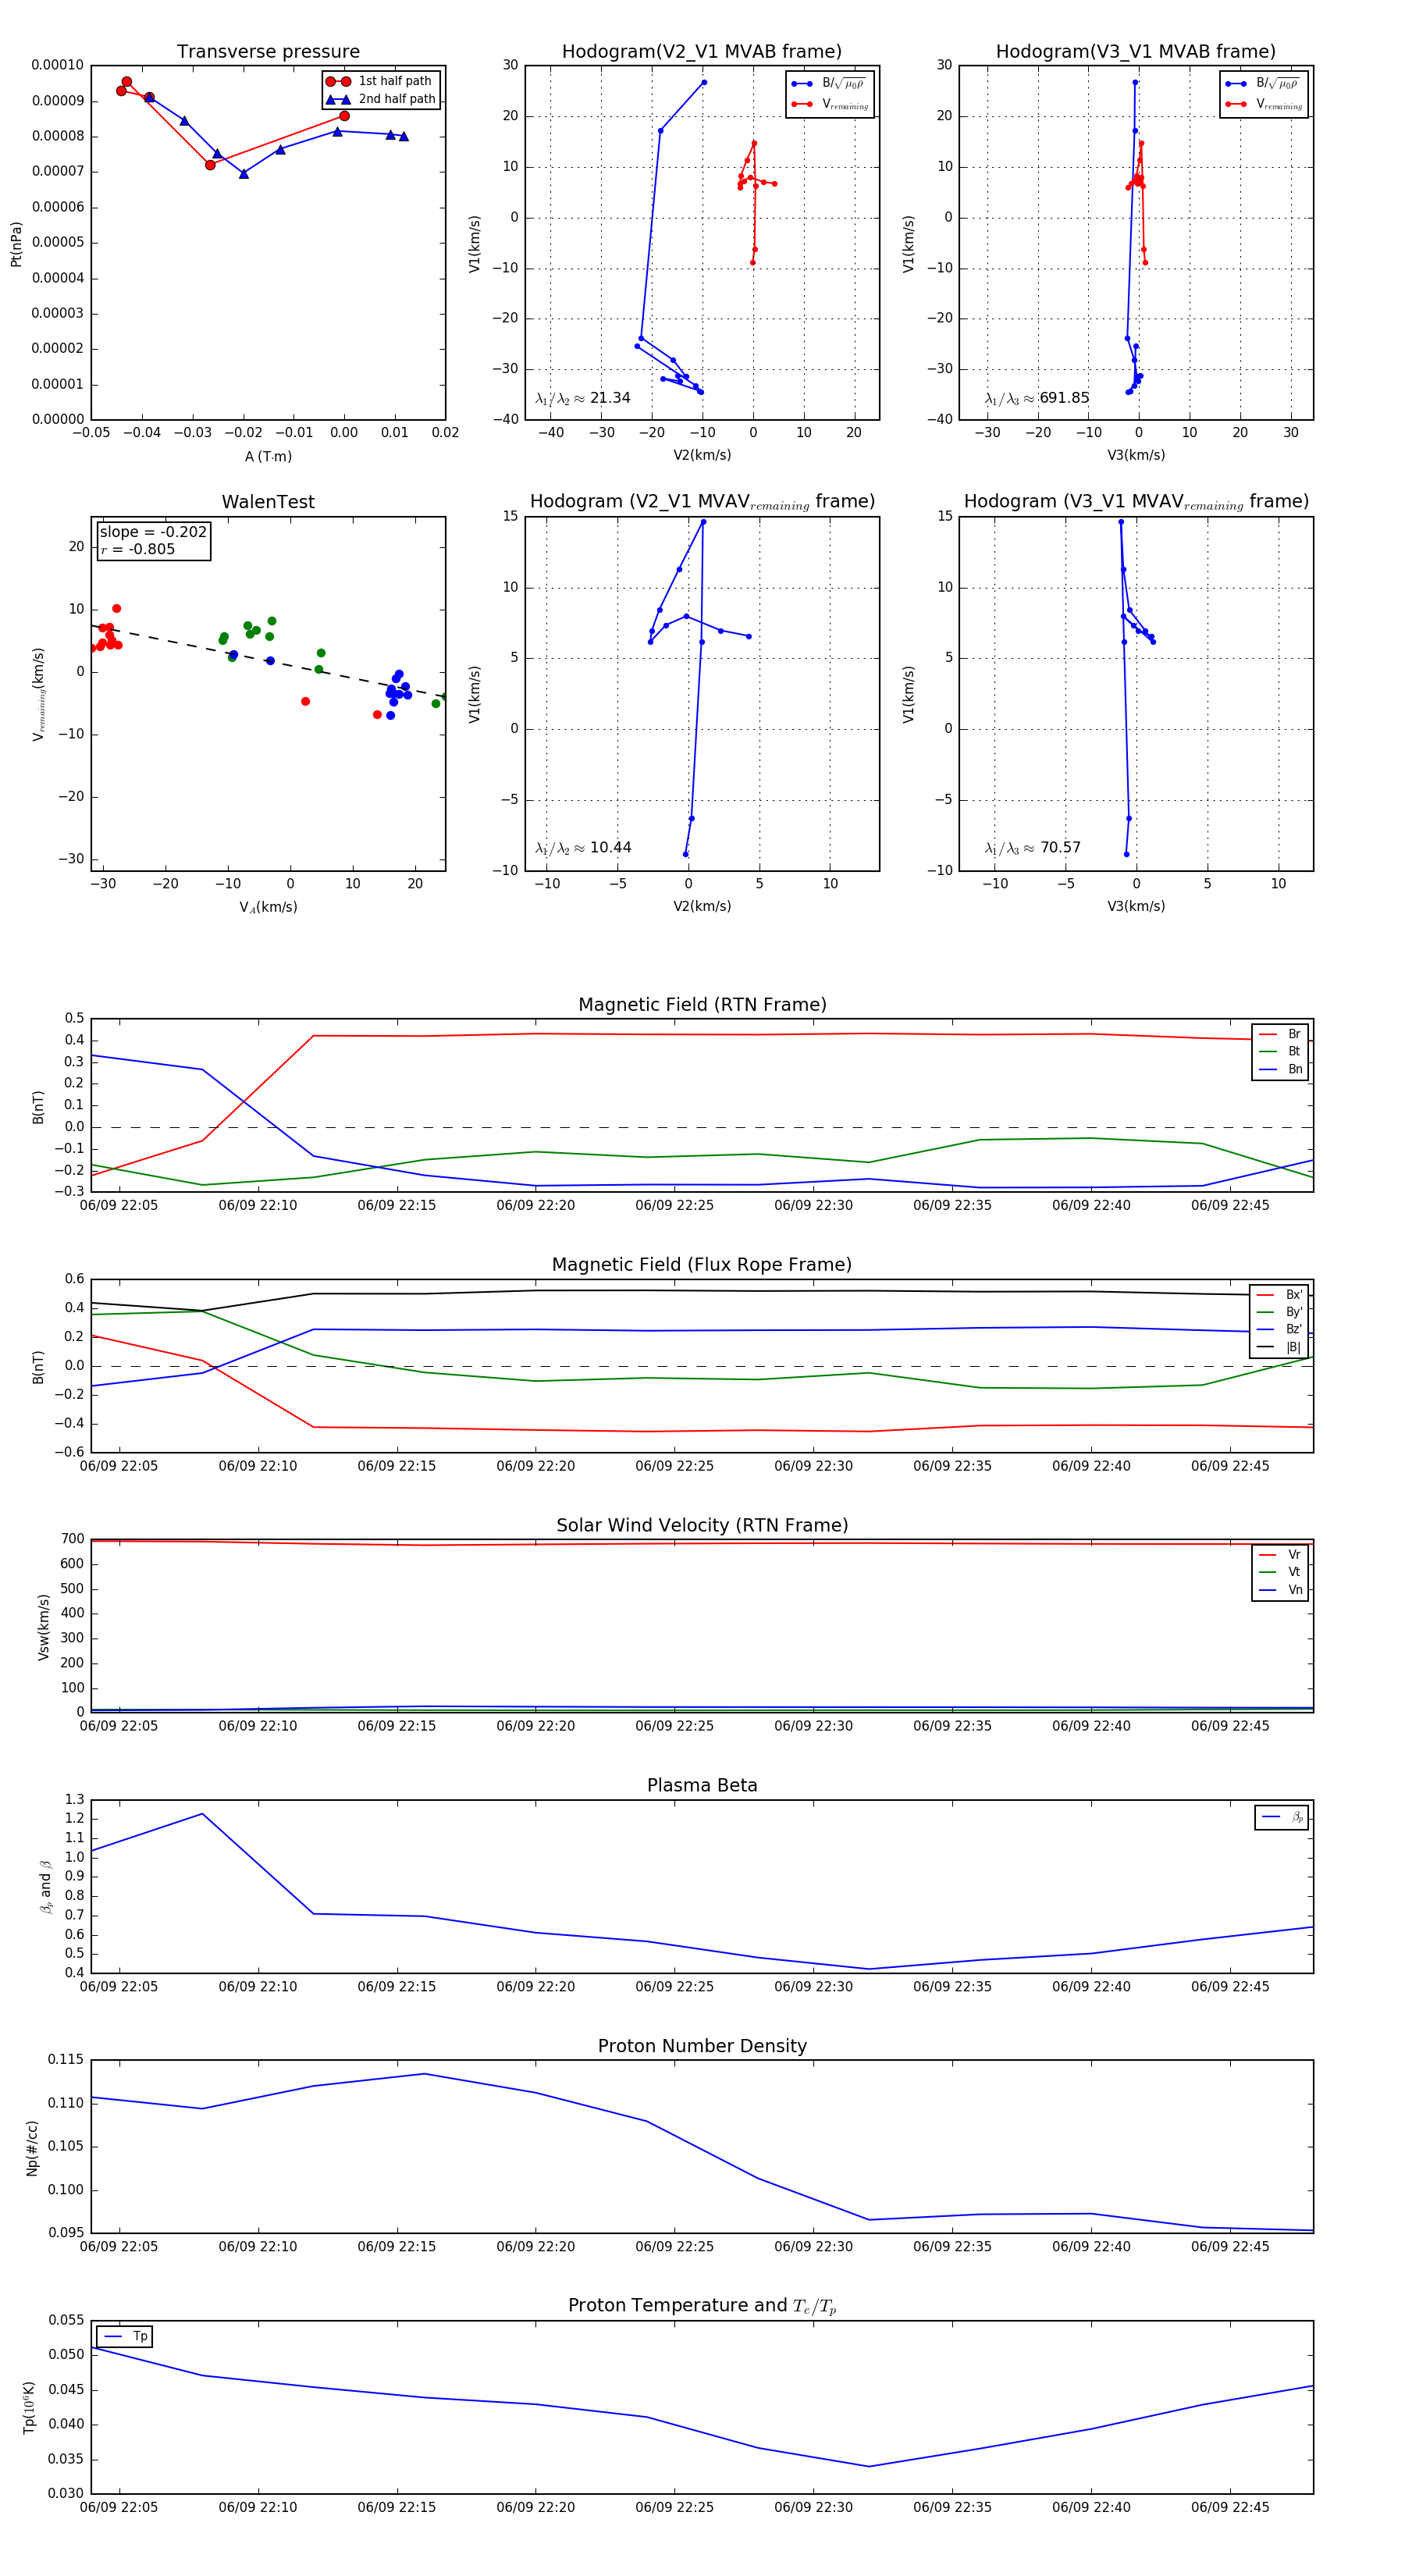The height and width of the screenshot is (2576, 1405).
Task: Click WalenTest red point near Vremaining 10
Action: click(117, 609)
